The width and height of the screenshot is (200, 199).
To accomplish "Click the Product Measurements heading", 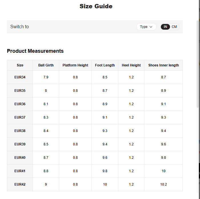I will (x=35, y=51).
